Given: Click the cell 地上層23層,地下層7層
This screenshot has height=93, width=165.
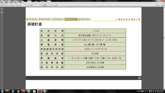Looking at the screenshot, I should (x=95, y=44).
